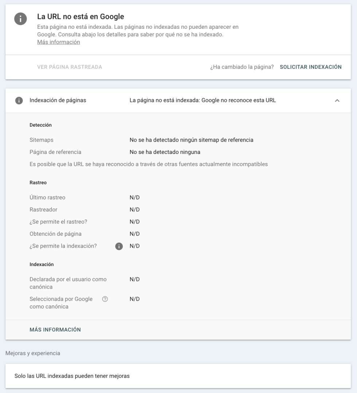Click the info icon beside "¿Se permite la indexación?"
This screenshot has width=357, height=393.
[119, 246]
